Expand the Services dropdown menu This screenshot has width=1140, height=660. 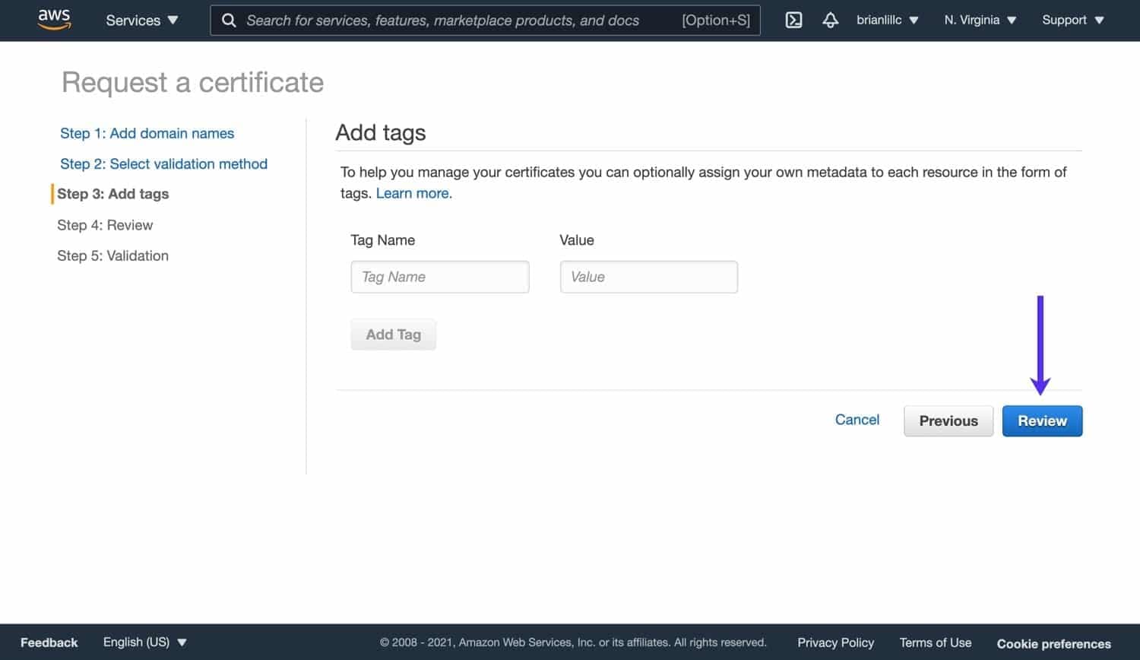tap(142, 21)
